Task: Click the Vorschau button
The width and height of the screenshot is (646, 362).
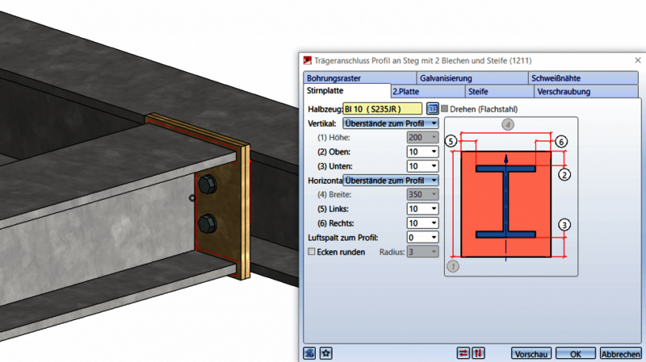Action: tap(531, 354)
